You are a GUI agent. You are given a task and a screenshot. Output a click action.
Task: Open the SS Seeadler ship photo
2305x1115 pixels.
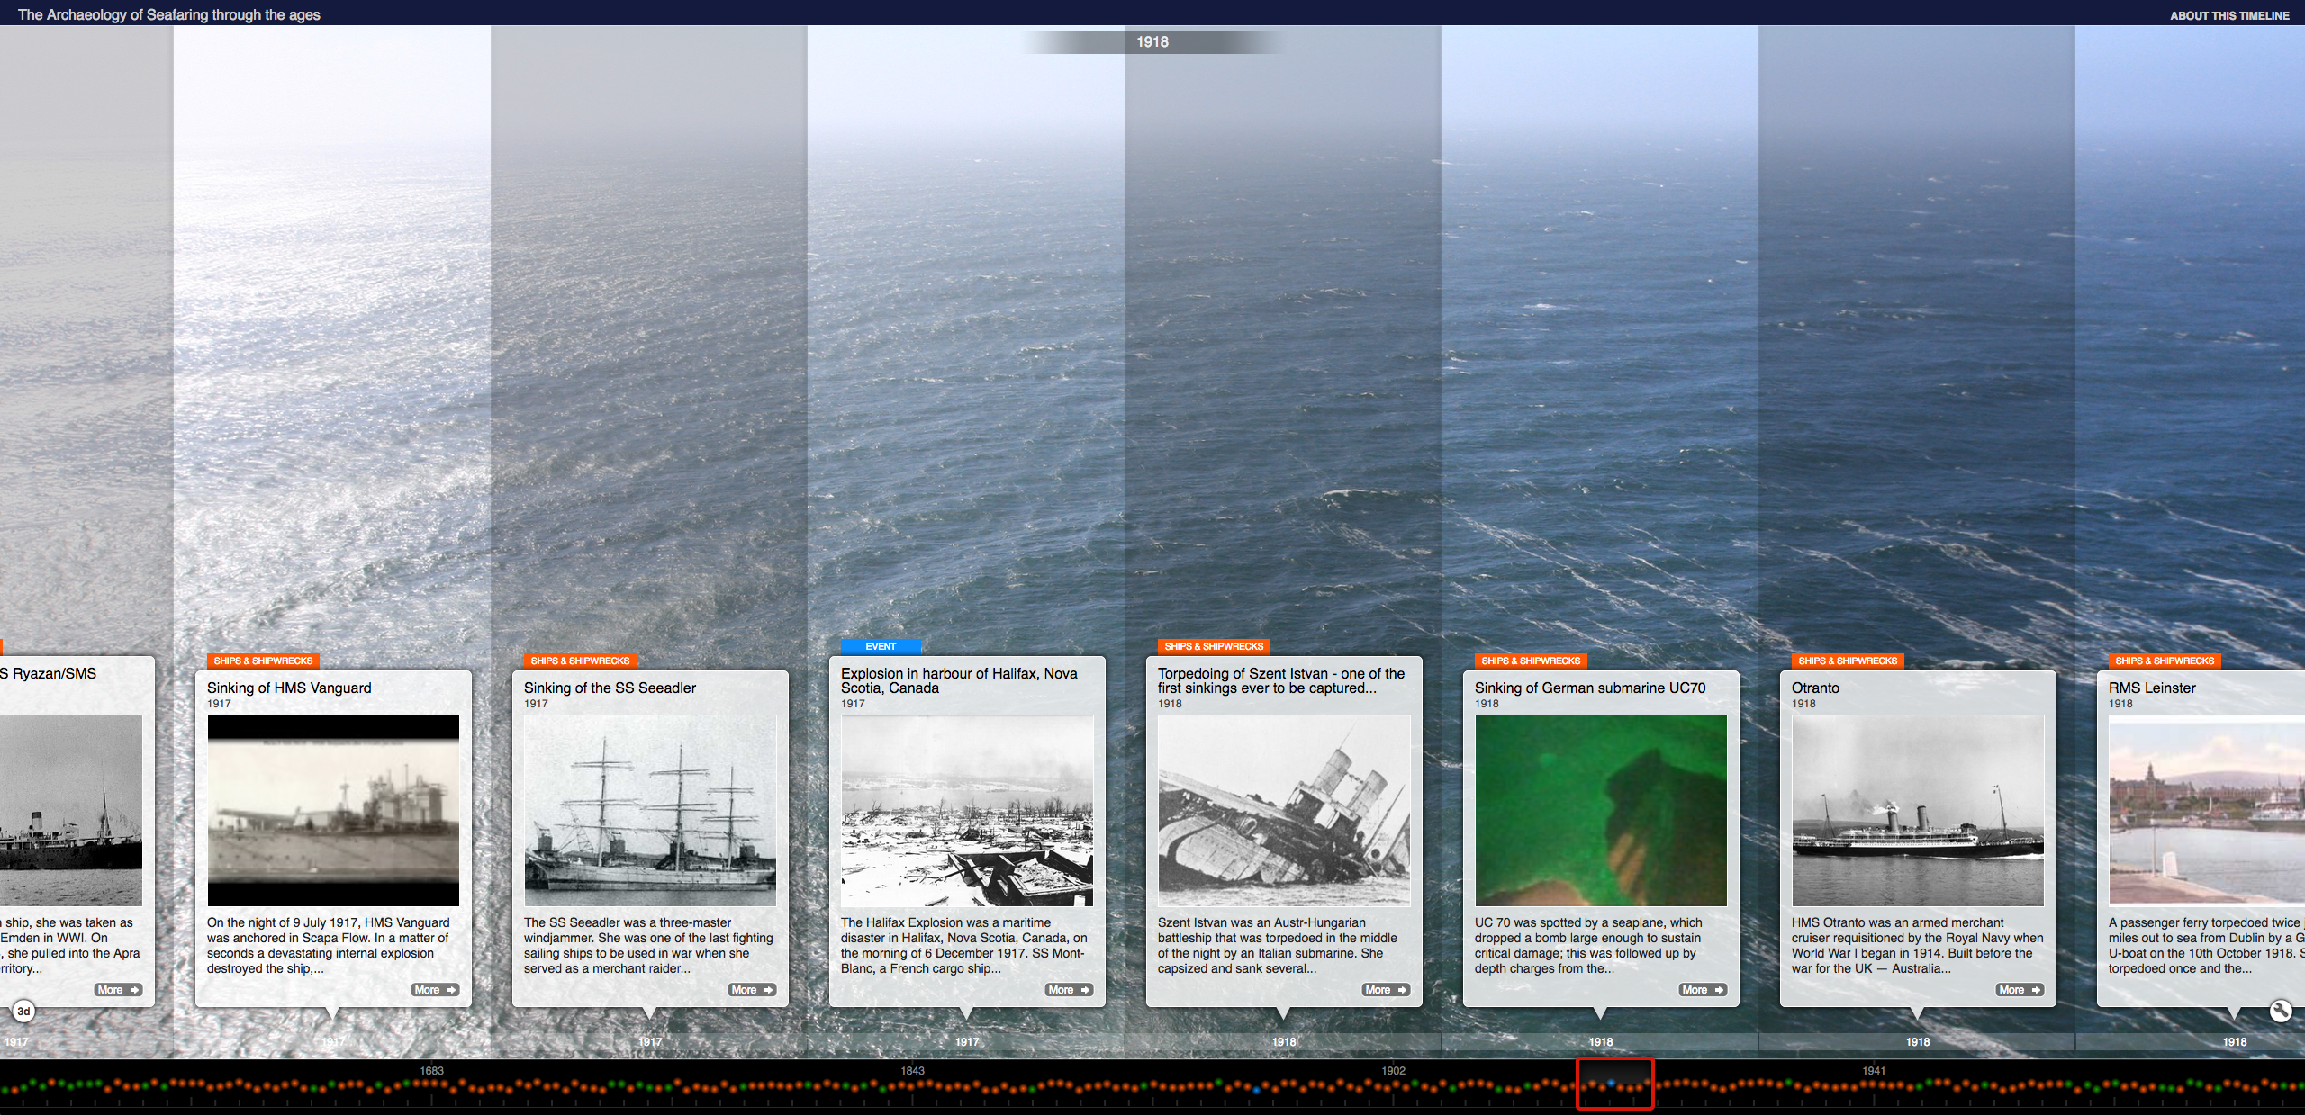pyautogui.click(x=650, y=810)
